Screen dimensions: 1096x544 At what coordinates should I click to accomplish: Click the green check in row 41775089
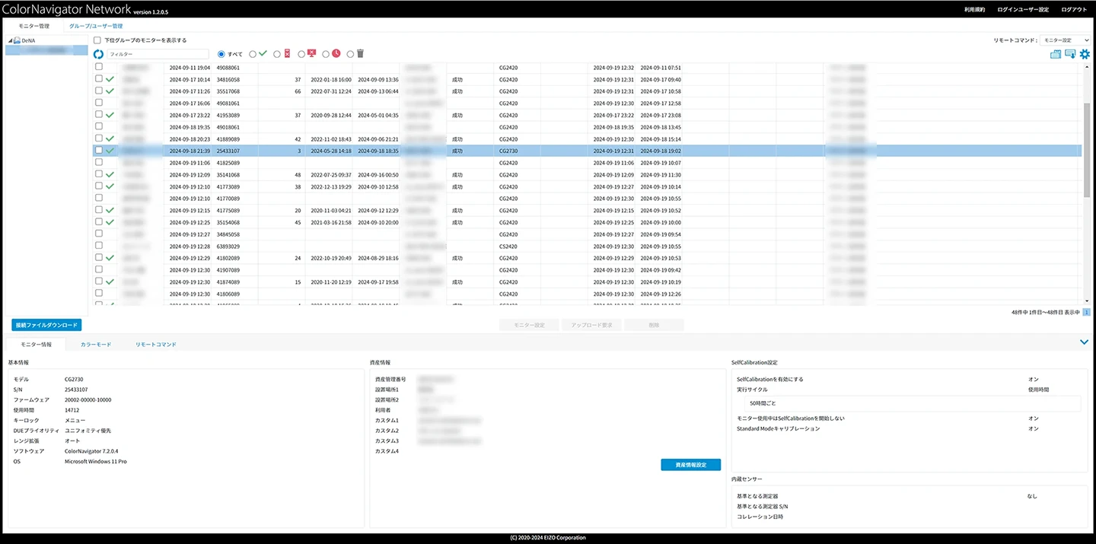[x=110, y=210]
